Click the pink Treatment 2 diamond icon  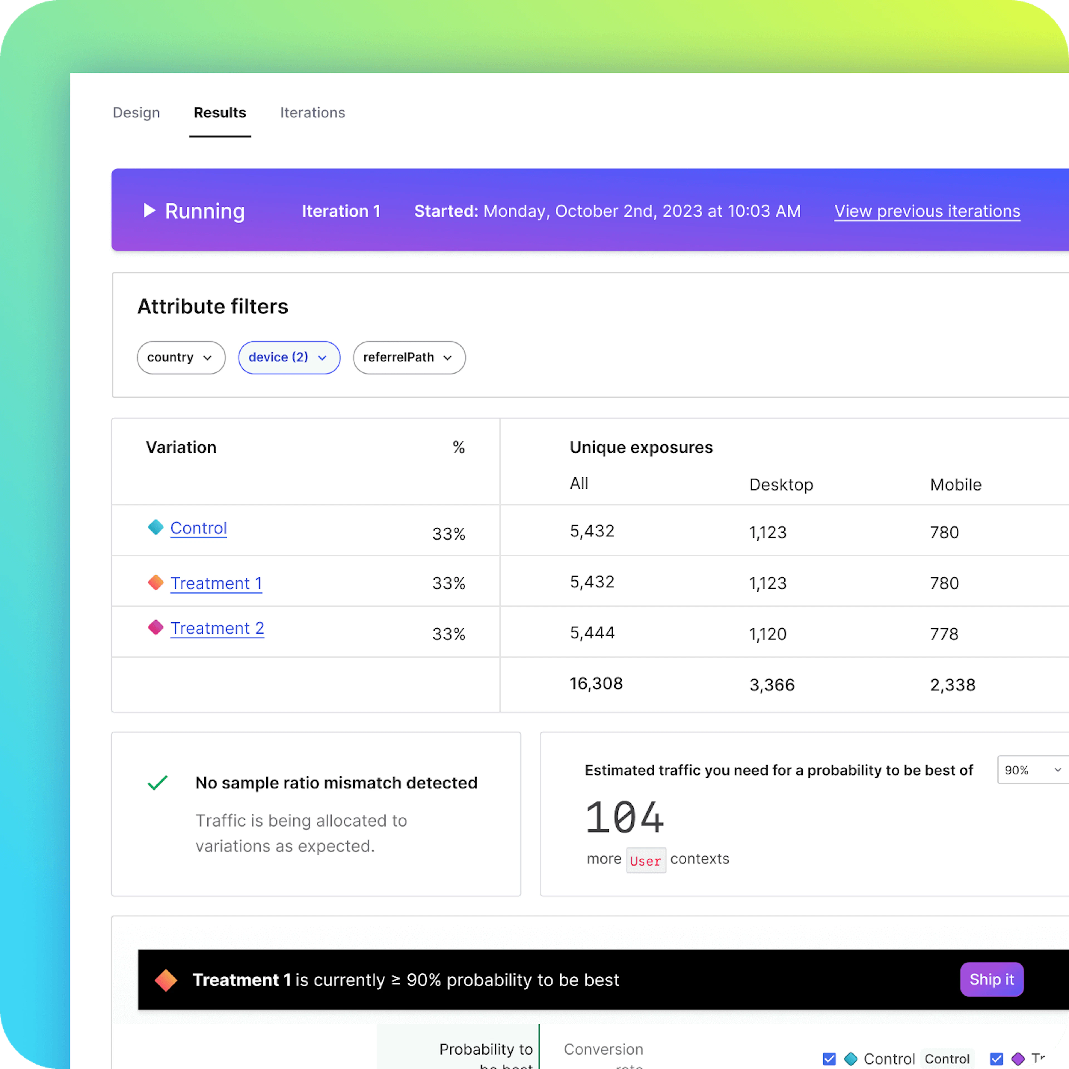156,627
